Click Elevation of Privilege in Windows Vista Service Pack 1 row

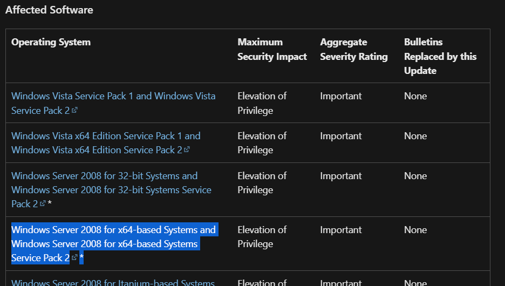(262, 103)
